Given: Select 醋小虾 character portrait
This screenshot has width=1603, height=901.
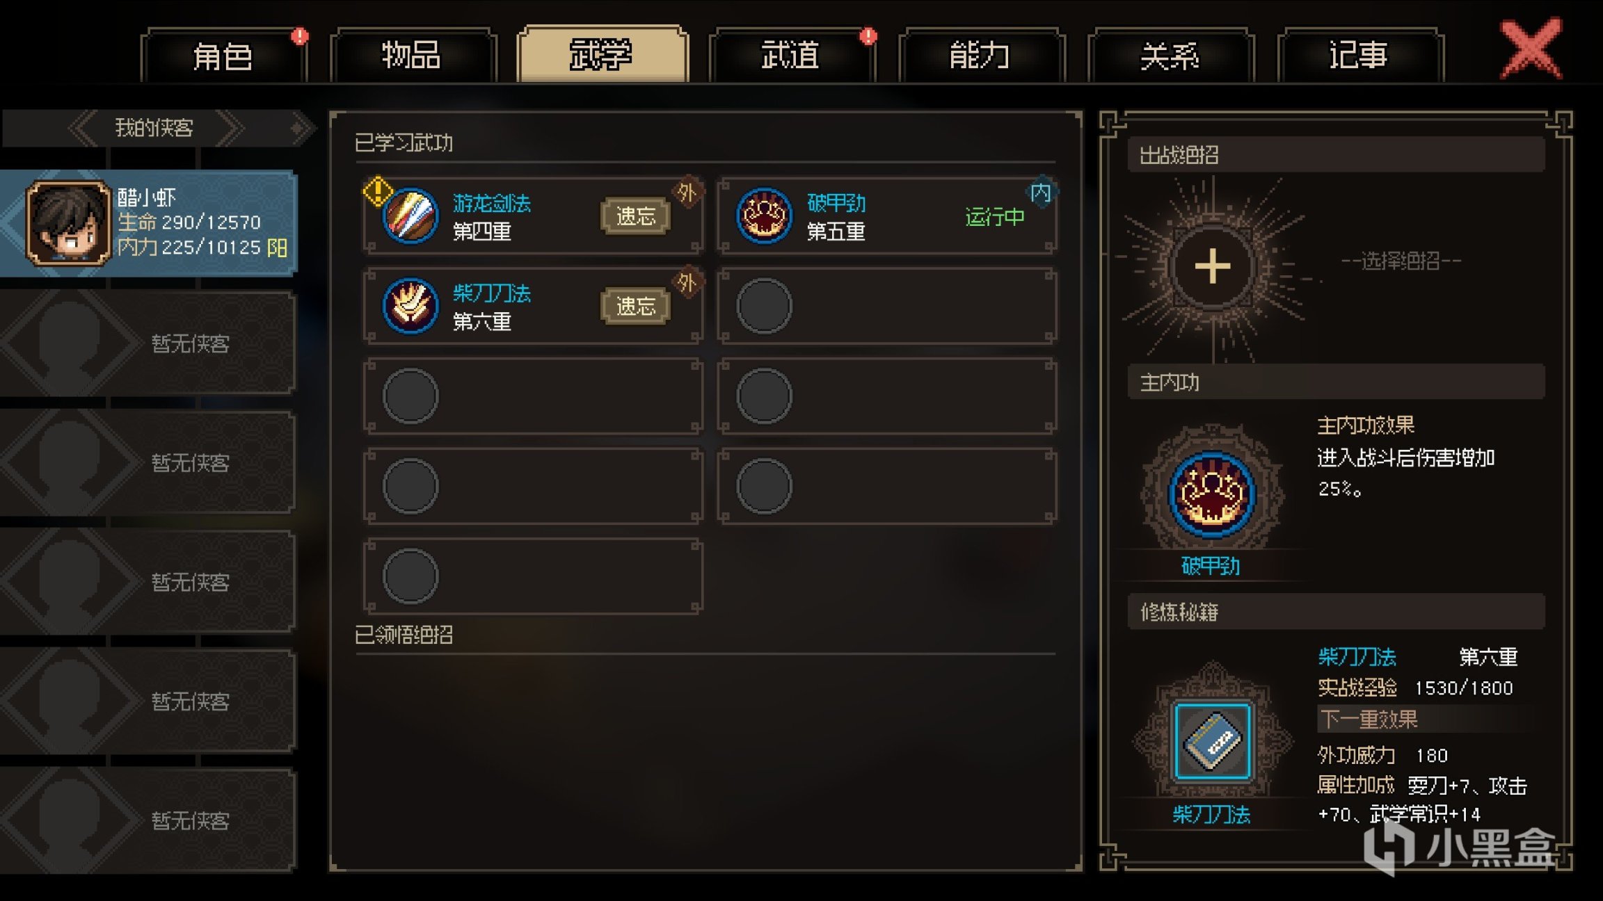Looking at the screenshot, I should pyautogui.click(x=68, y=223).
